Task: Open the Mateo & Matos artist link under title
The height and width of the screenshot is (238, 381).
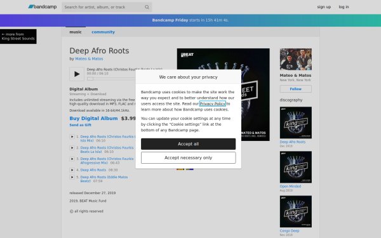Action: 89,59
